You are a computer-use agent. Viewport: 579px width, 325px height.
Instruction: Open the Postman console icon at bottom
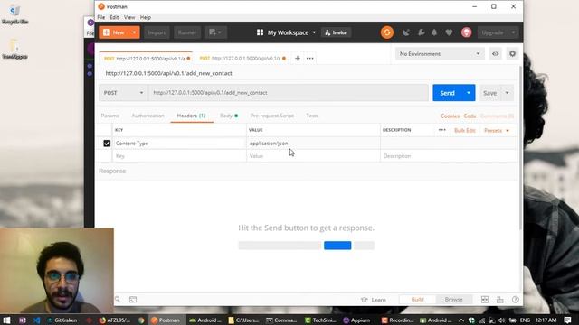point(133,300)
